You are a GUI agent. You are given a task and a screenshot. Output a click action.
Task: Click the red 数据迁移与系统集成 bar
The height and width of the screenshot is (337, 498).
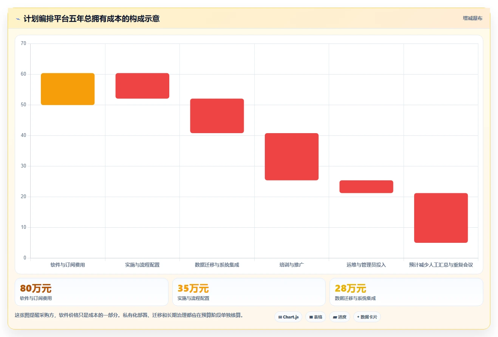(217, 116)
